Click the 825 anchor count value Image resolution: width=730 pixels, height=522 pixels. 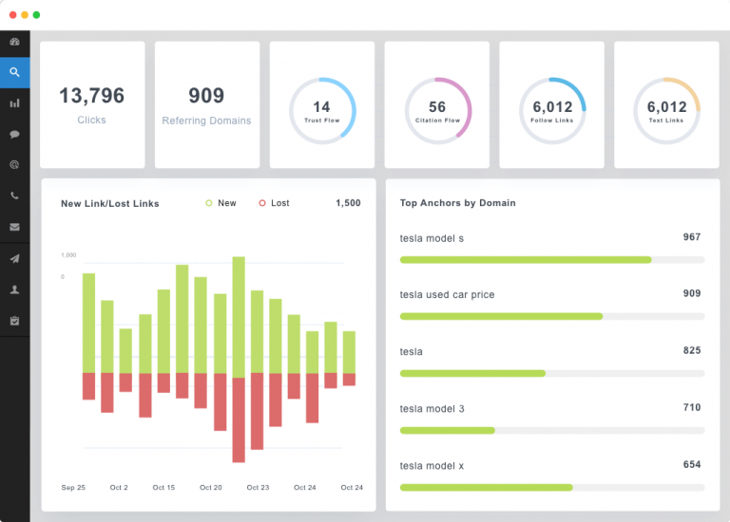692,350
